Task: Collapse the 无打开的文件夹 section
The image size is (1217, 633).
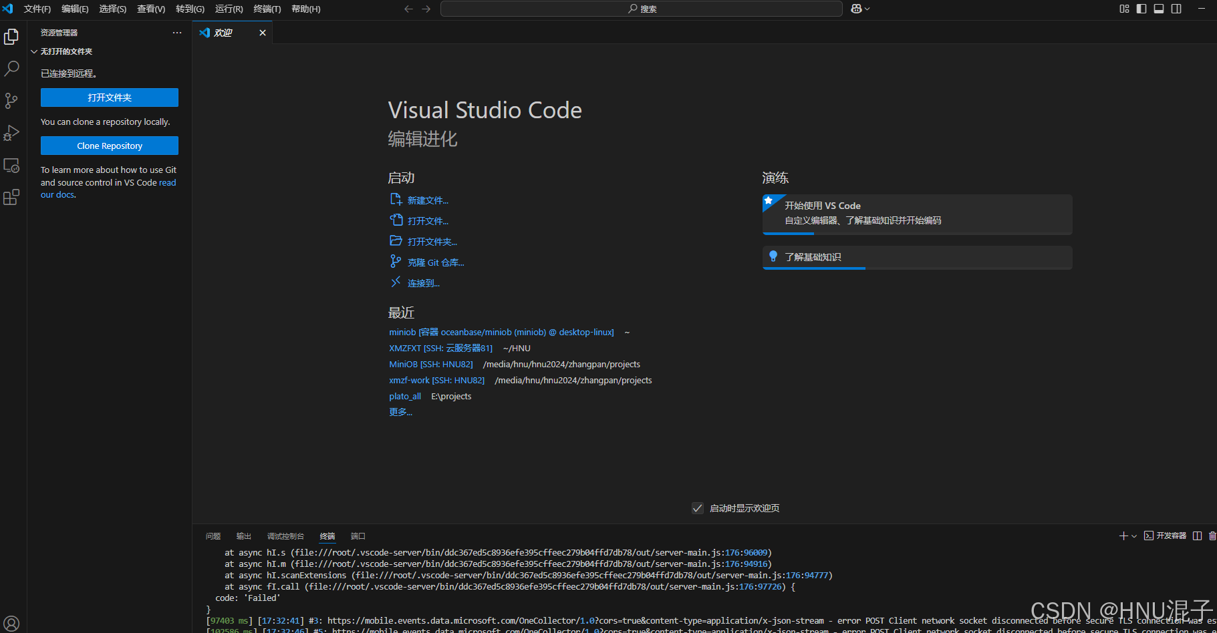Action: coord(34,51)
